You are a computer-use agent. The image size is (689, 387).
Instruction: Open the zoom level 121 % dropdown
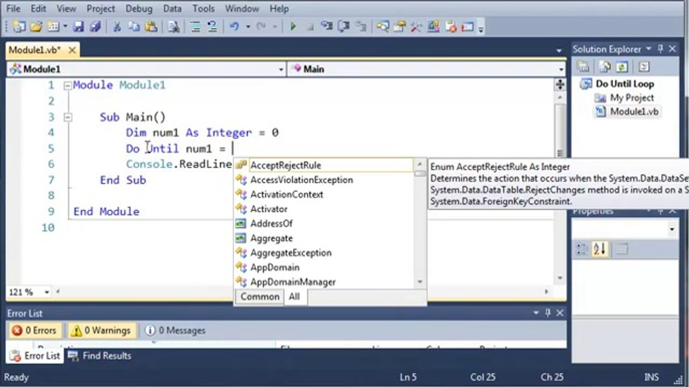(x=47, y=292)
